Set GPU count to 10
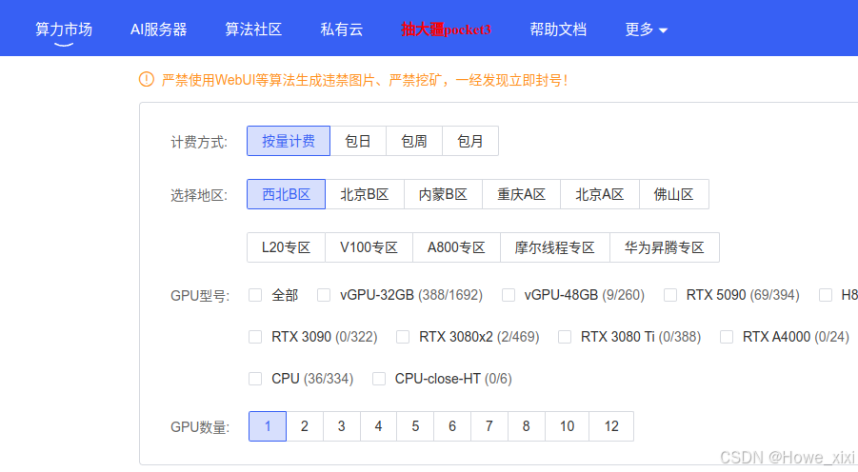This screenshot has width=858, height=472. (x=567, y=426)
